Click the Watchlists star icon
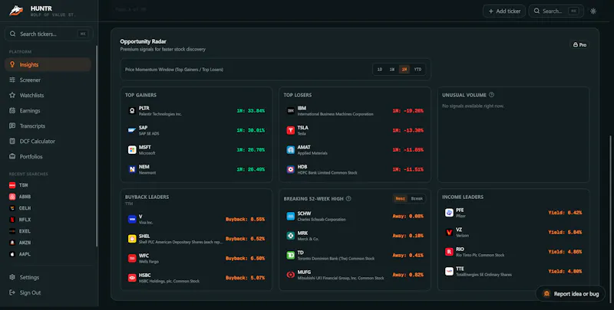614x310 pixels. pyautogui.click(x=12, y=95)
